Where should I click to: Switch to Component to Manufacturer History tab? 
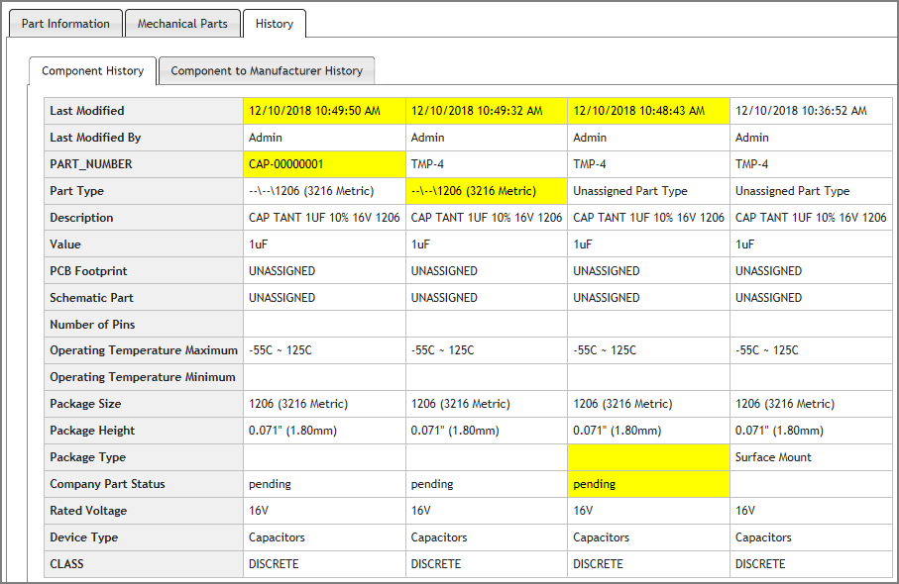click(x=268, y=70)
